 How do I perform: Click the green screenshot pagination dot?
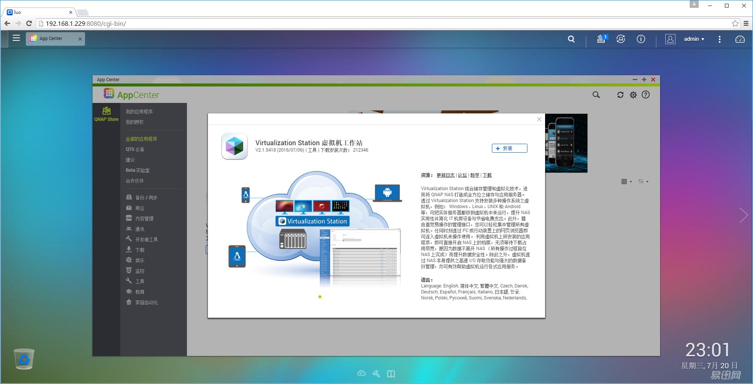(x=320, y=297)
